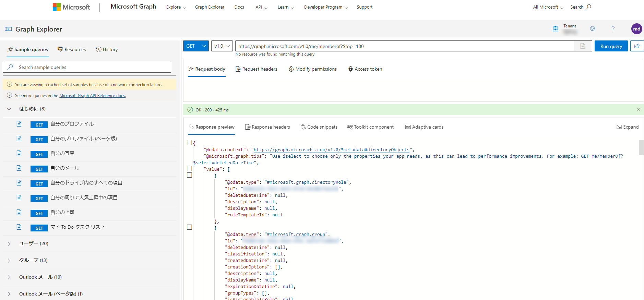
Task: Select the Sample queries tab
Action: tap(28, 49)
